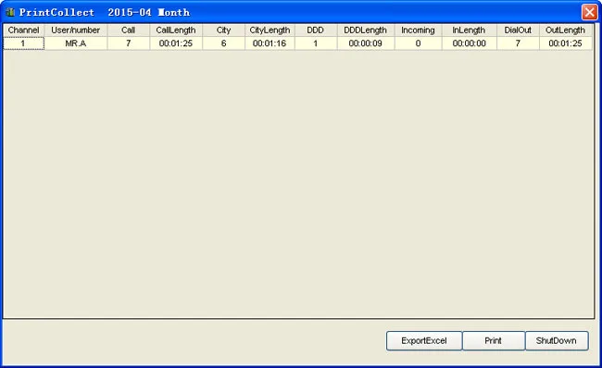This screenshot has height=368, width=602.
Task: Click the DDD column header
Action: coord(316,31)
